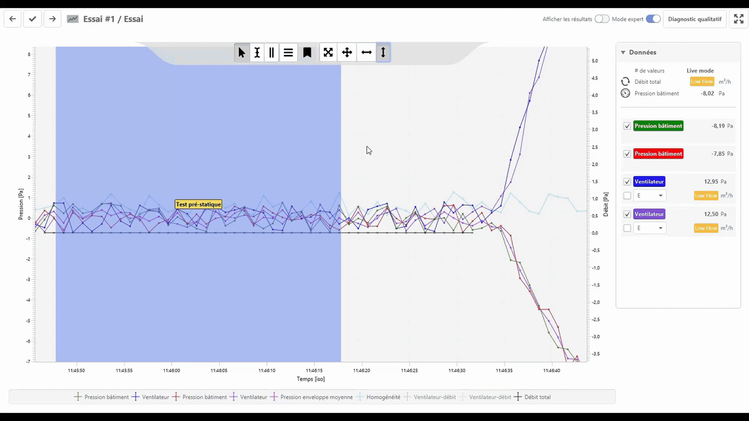Uncheck the green Pression bâtiment checkbox
The image size is (749, 421).
[627, 126]
